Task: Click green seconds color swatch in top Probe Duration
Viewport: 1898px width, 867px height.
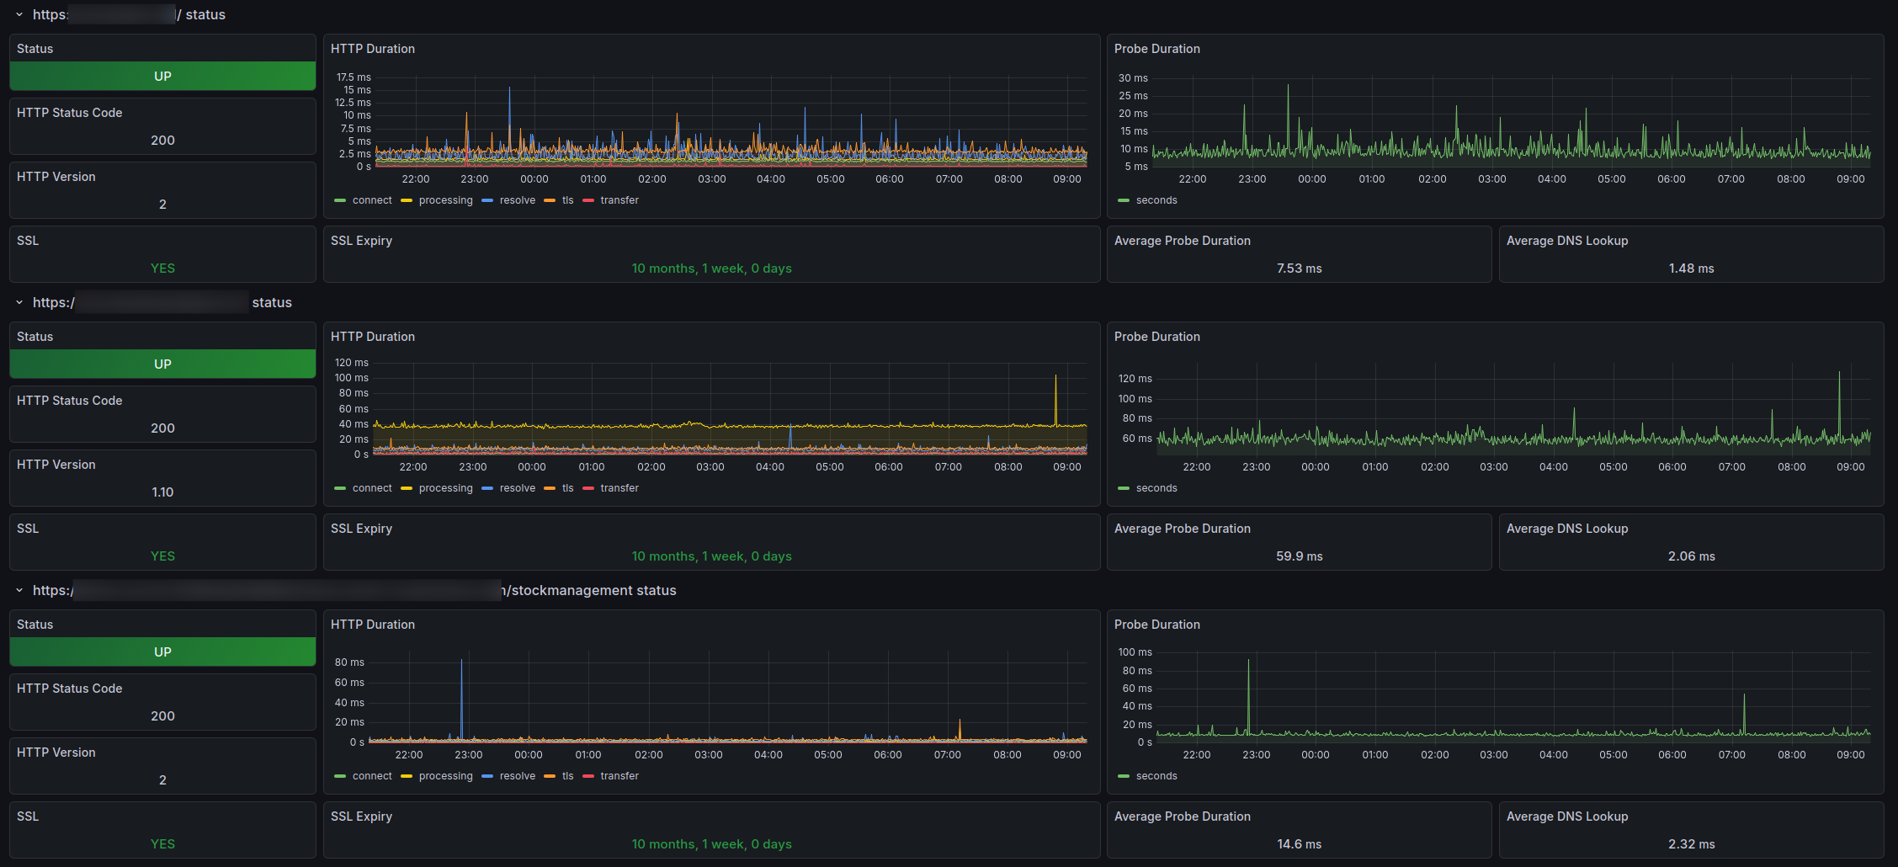Action: point(1124,200)
